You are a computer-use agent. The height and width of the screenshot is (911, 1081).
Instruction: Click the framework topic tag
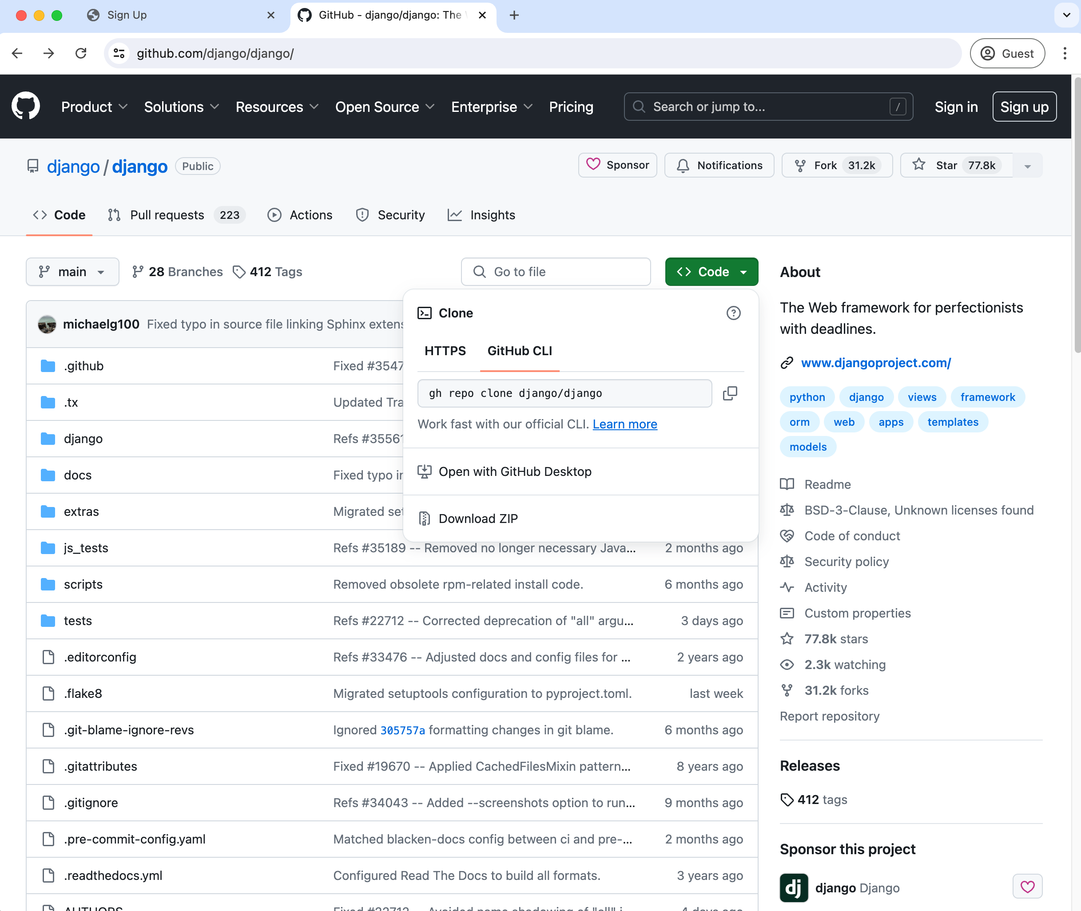987,397
